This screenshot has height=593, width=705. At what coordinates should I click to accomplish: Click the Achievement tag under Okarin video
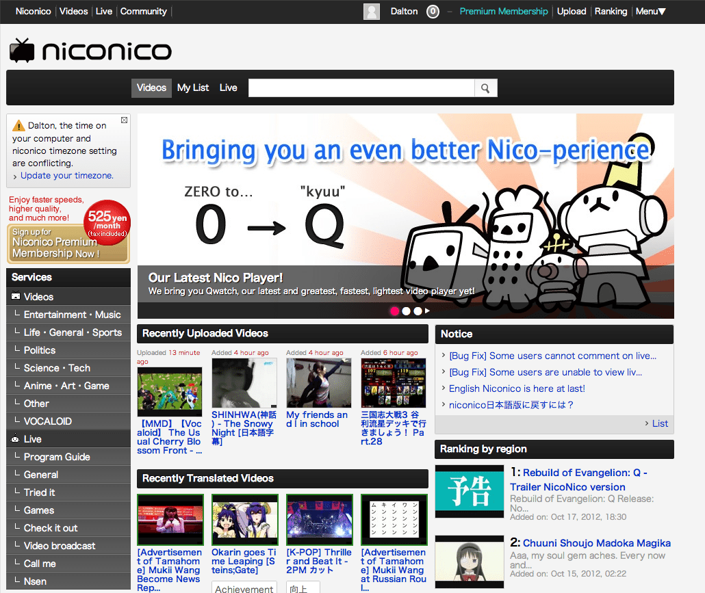point(244,588)
